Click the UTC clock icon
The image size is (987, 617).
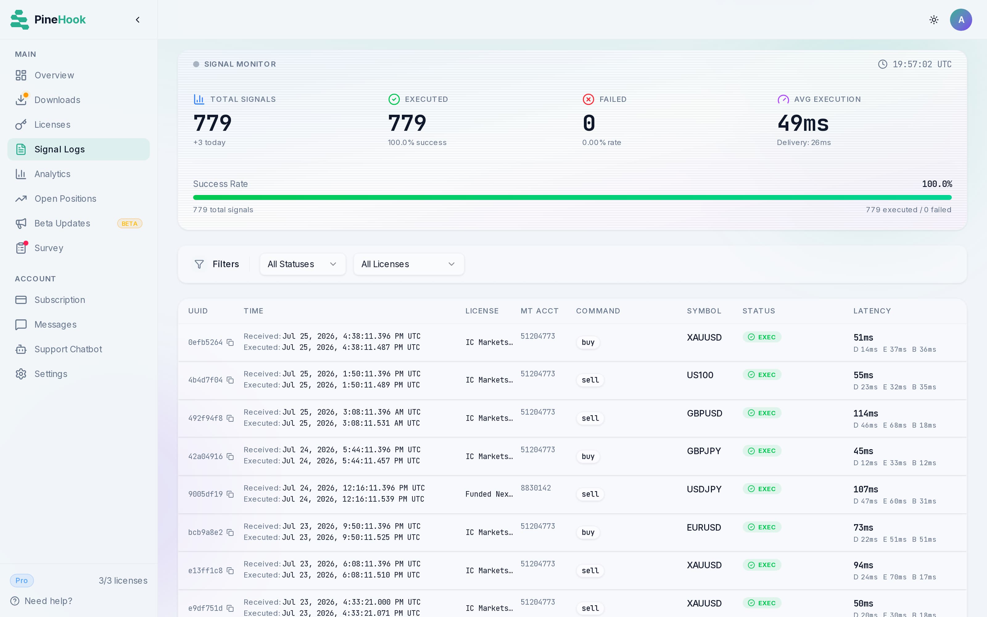coord(882,64)
